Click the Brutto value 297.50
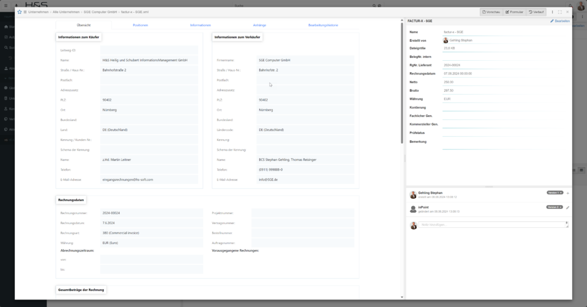Screen dimensions: 587x307 (448, 90)
